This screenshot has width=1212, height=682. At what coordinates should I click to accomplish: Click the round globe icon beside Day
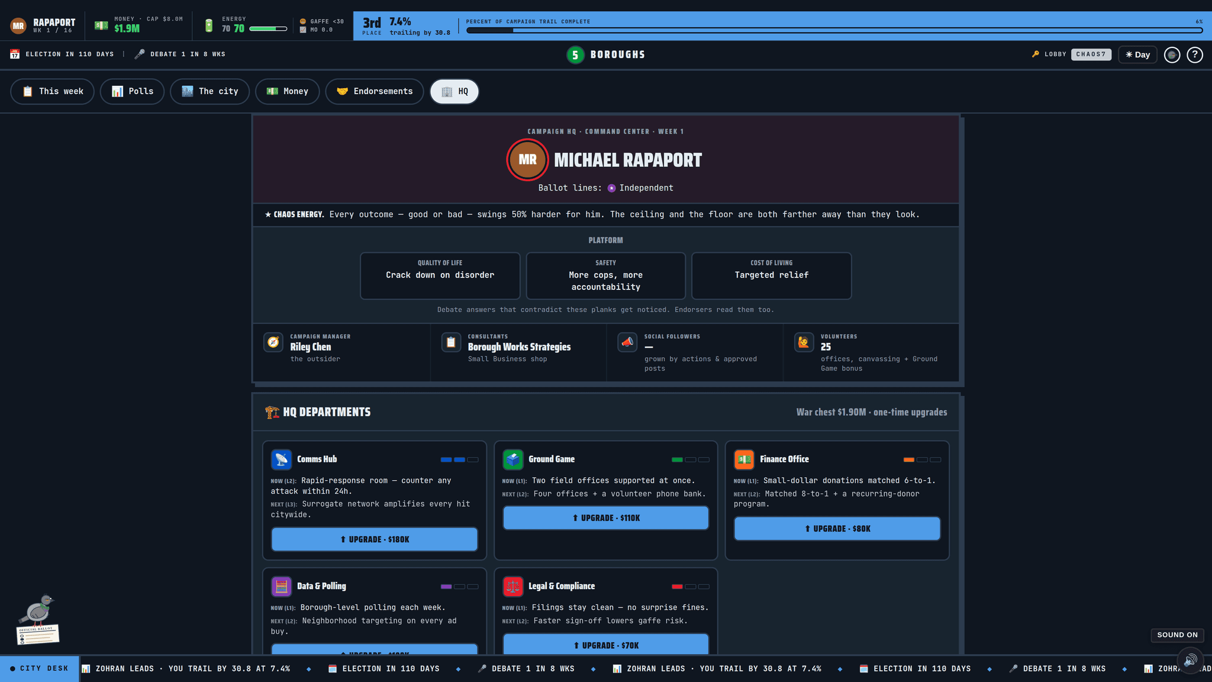click(1172, 54)
